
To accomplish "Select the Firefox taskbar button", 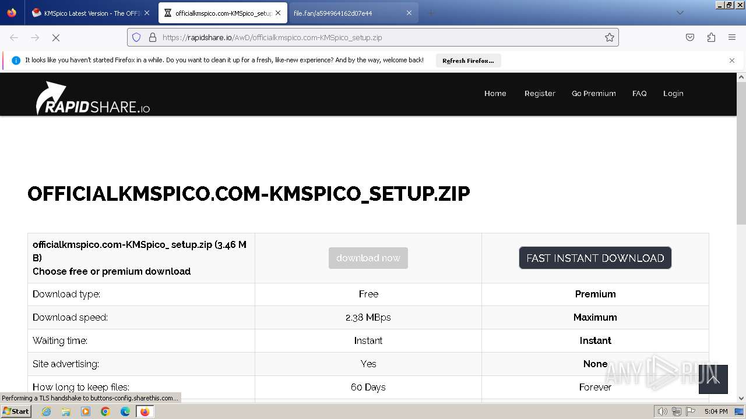I will [145, 411].
